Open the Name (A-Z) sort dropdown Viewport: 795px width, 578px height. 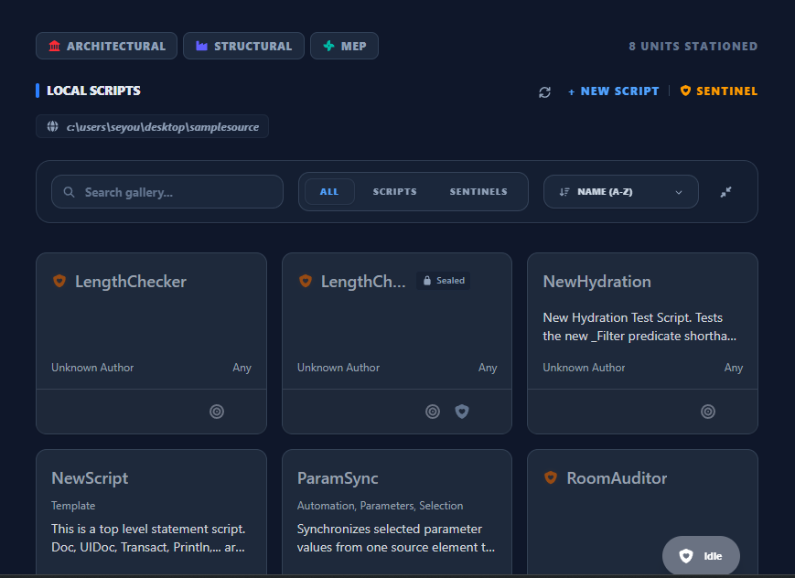point(620,192)
